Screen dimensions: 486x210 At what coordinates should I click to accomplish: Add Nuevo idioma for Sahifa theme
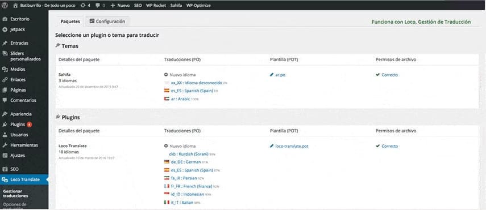click(x=182, y=75)
